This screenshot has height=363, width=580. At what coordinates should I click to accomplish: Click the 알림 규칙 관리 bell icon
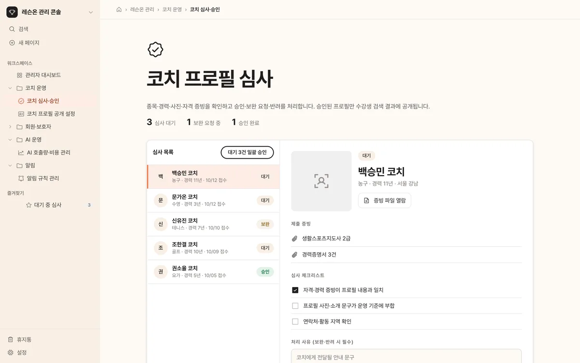21,178
